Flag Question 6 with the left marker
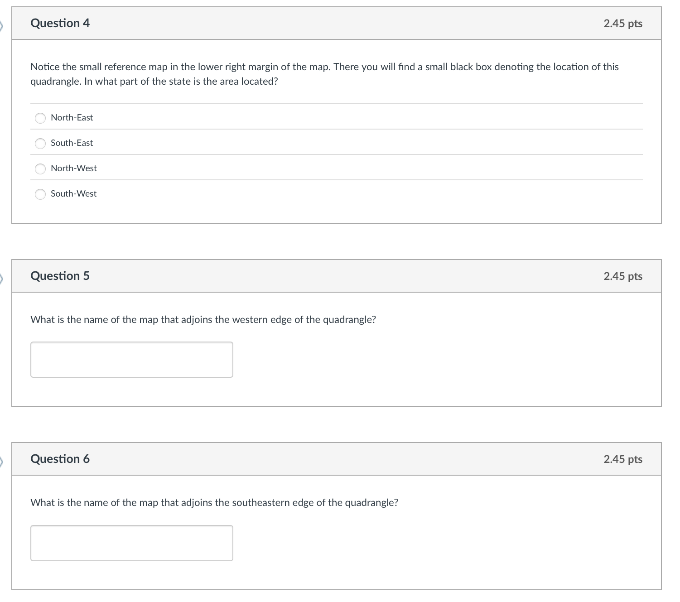This screenshot has width=680, height=602. tap(2, 462)
